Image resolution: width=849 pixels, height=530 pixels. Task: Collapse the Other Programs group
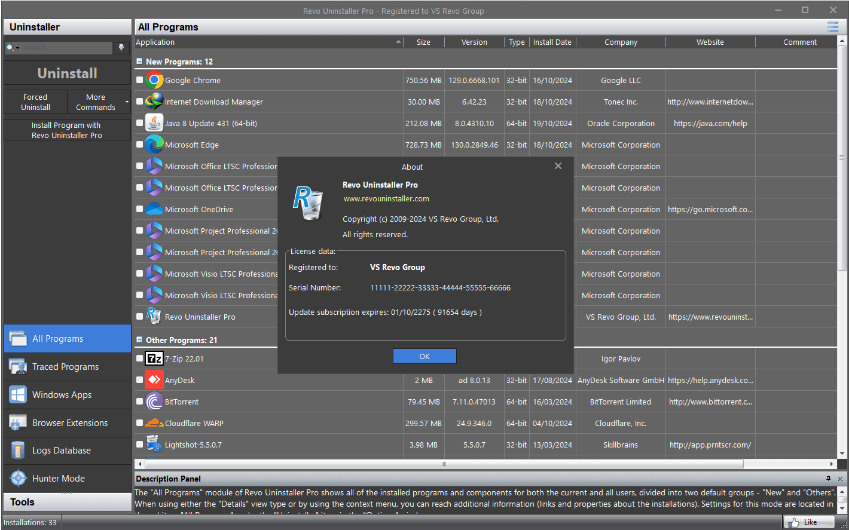[x=139, y=340]
